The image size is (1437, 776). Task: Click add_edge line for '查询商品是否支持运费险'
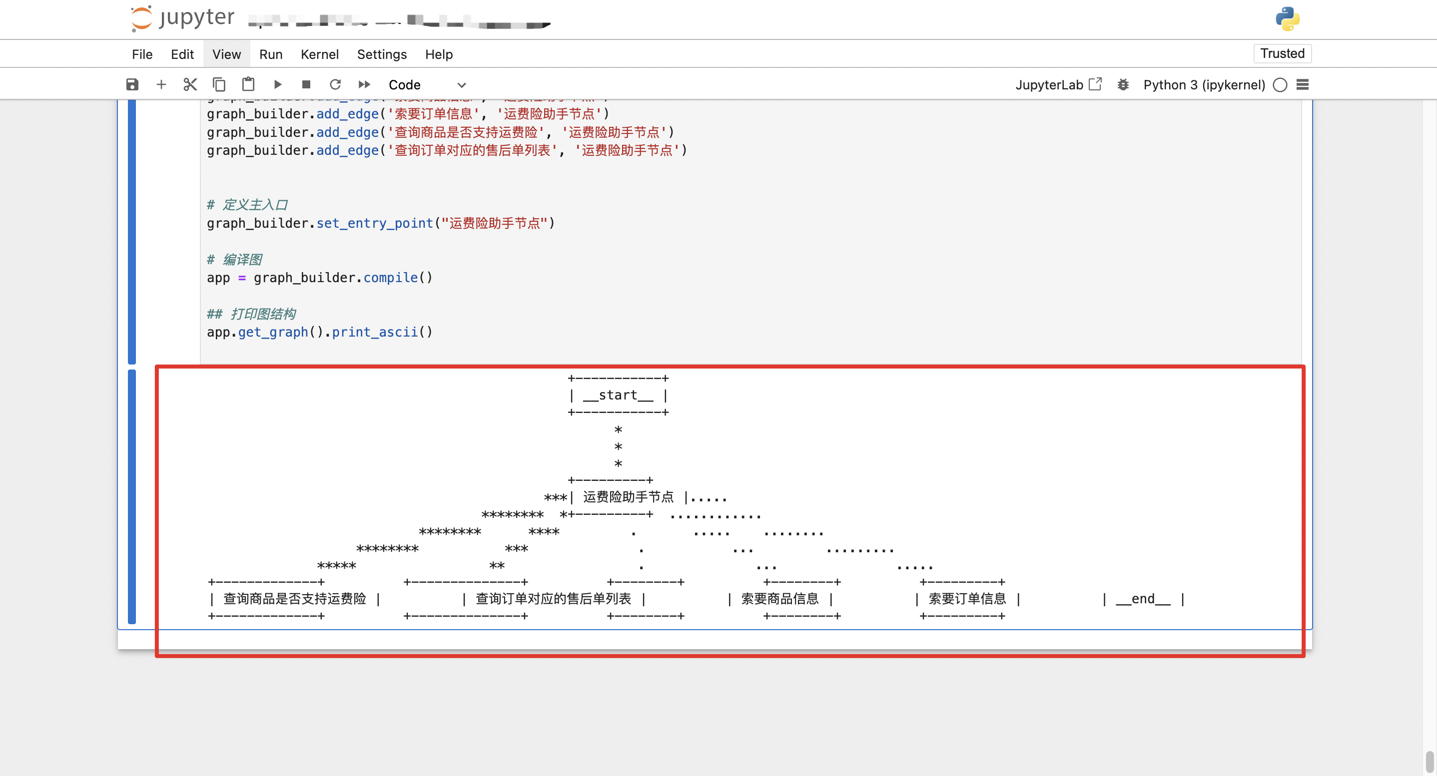441,133
